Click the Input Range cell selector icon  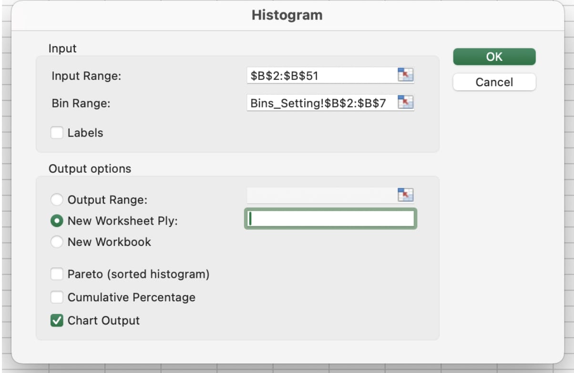coord(407,75)
